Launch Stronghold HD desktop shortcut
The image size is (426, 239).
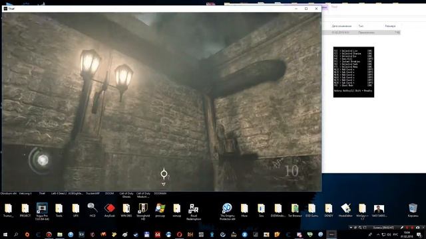coord(143,211)
